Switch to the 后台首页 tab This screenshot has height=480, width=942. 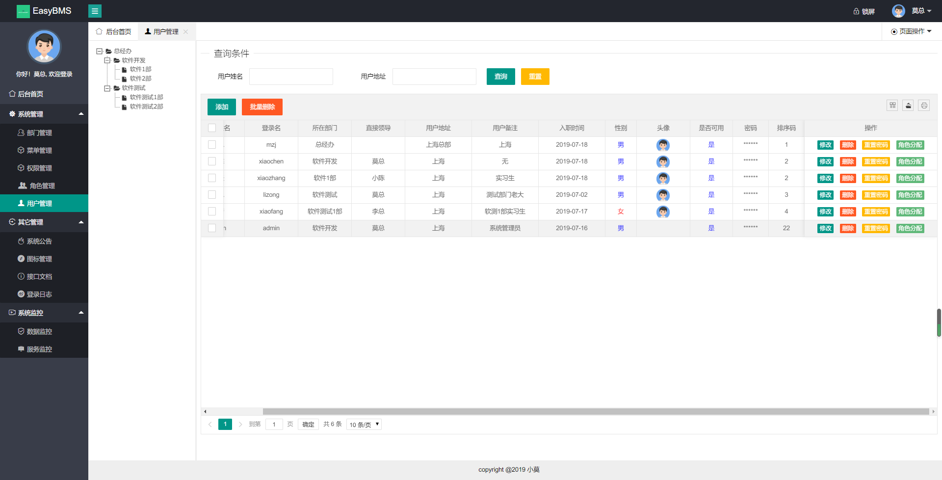114,31
